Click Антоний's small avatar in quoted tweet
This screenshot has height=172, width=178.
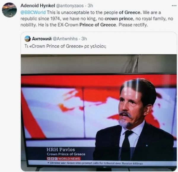[28, 39]
